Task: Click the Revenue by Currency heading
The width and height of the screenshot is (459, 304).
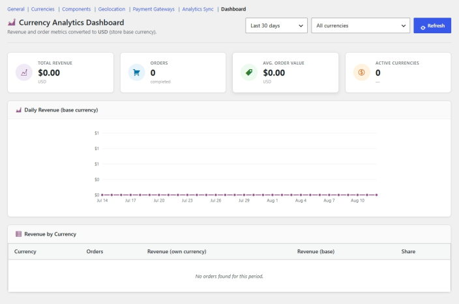Action: 50,234
